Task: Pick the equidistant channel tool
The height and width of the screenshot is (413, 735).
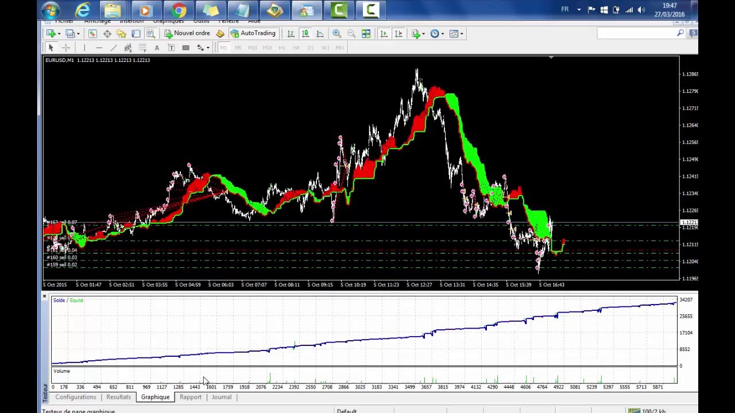Action: click(x=127, y=48)
